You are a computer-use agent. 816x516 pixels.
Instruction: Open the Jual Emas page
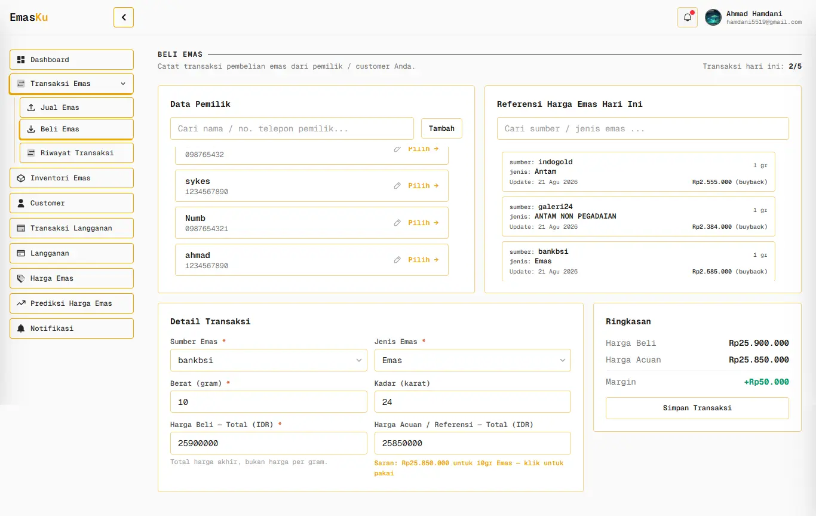click(x=76, y=107)
